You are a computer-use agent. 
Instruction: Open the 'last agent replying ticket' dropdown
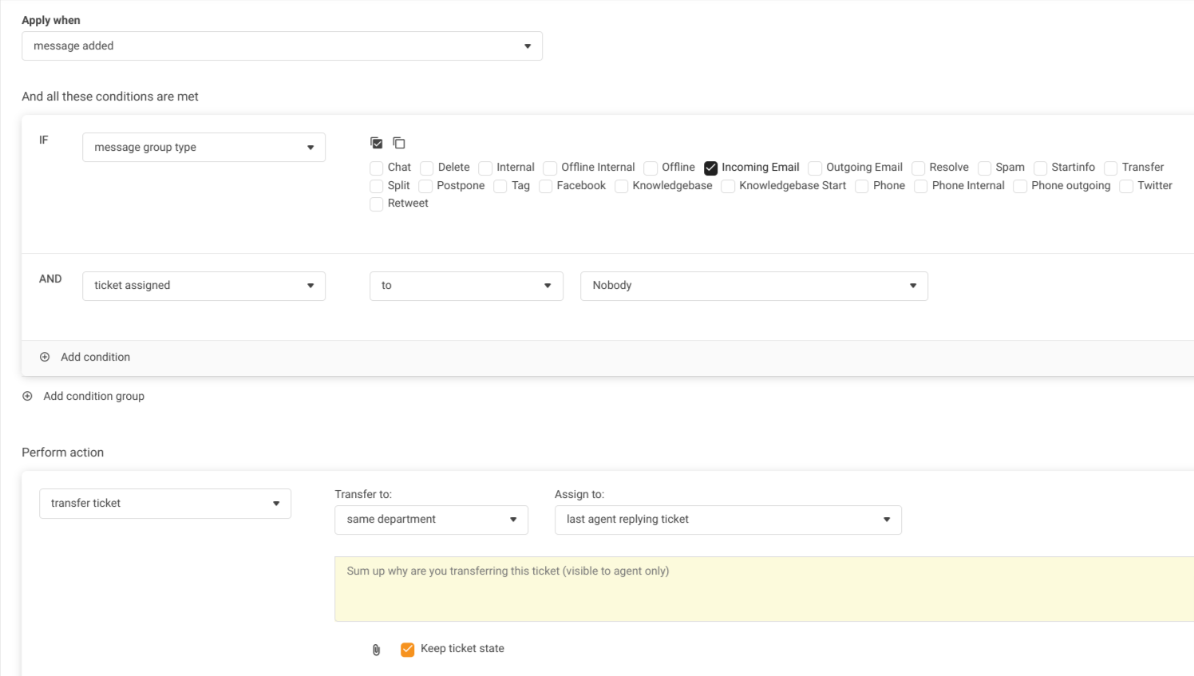coord(727,520)
